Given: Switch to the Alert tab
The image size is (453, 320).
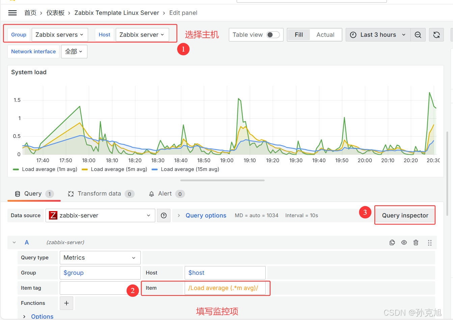Looking at the screenshot, I should [x=167, y=194].
